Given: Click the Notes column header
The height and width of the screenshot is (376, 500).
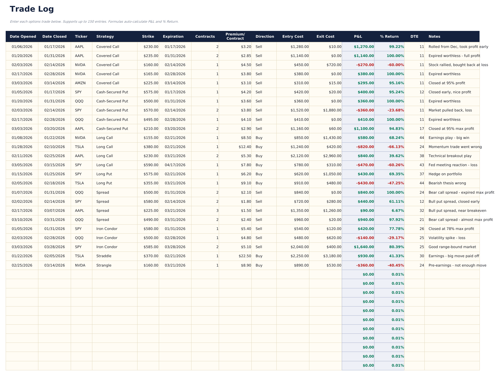Looking at the screenshot, I should (x=434, y=36).
